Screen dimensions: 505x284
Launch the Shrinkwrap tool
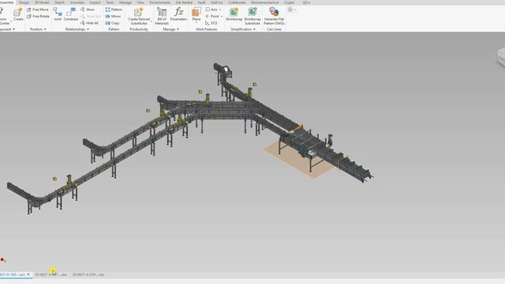tap(234, 14)
